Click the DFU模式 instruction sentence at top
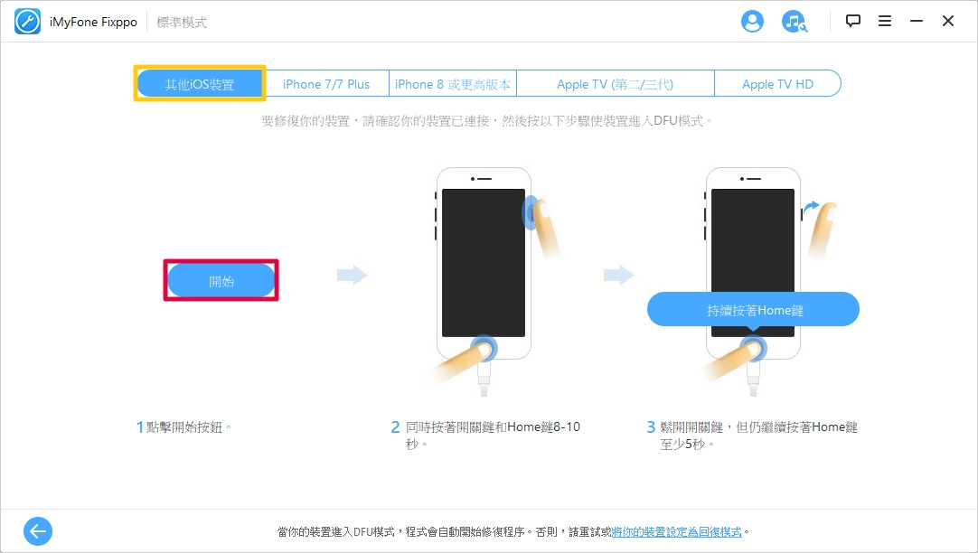The image size is (978, 553). click(x=486, y=120)
